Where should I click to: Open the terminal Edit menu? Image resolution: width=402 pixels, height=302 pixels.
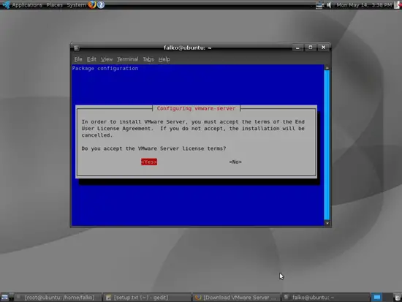click(x=91, y=59)
